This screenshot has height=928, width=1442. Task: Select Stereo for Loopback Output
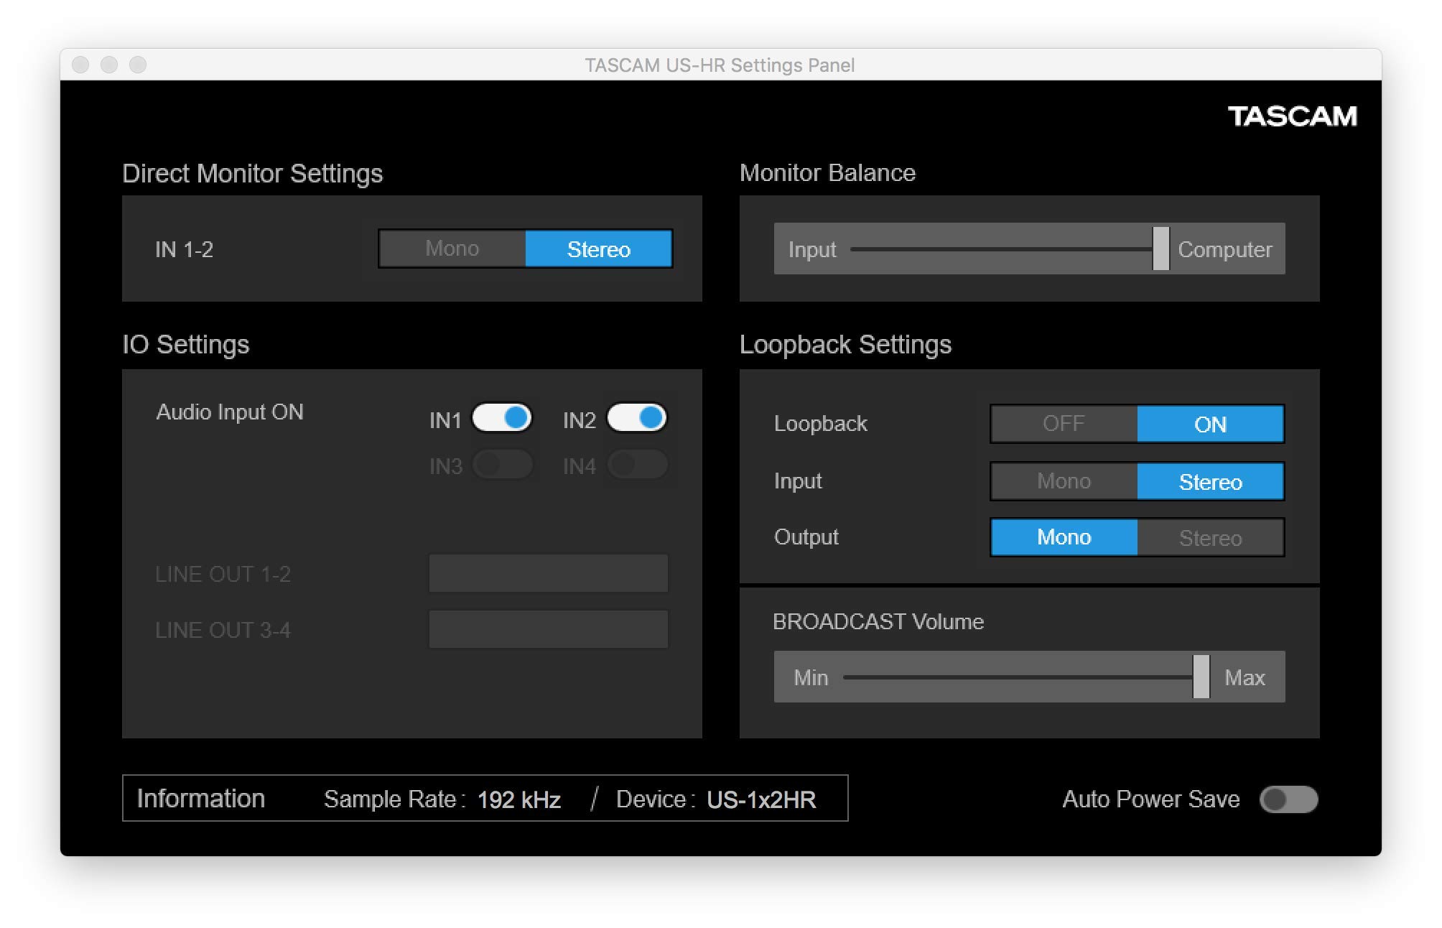[1210, 537]
